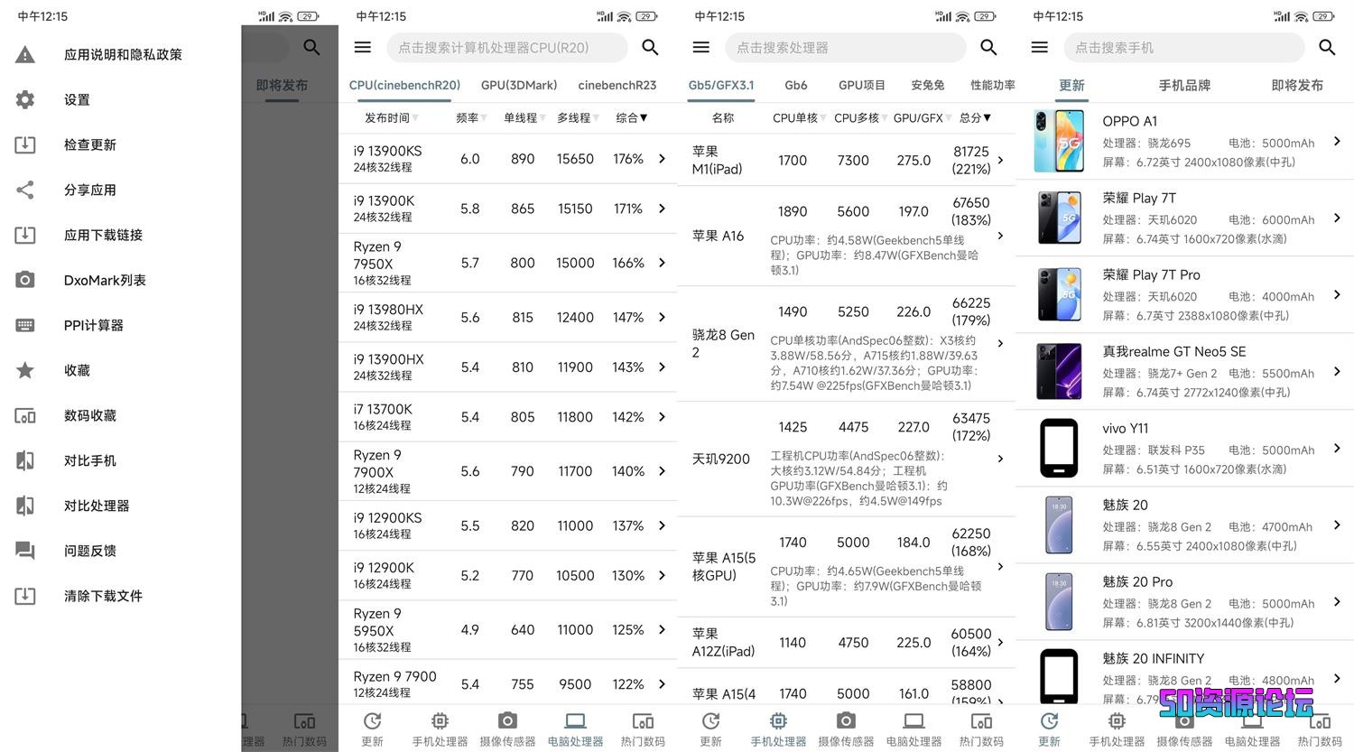Expand the Ryzen 9 7950X row chevron

662,263
